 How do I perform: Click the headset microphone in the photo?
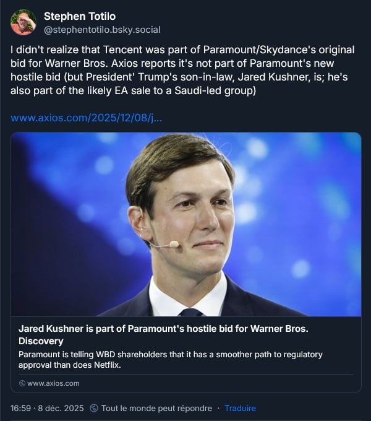tap(173, 245)
